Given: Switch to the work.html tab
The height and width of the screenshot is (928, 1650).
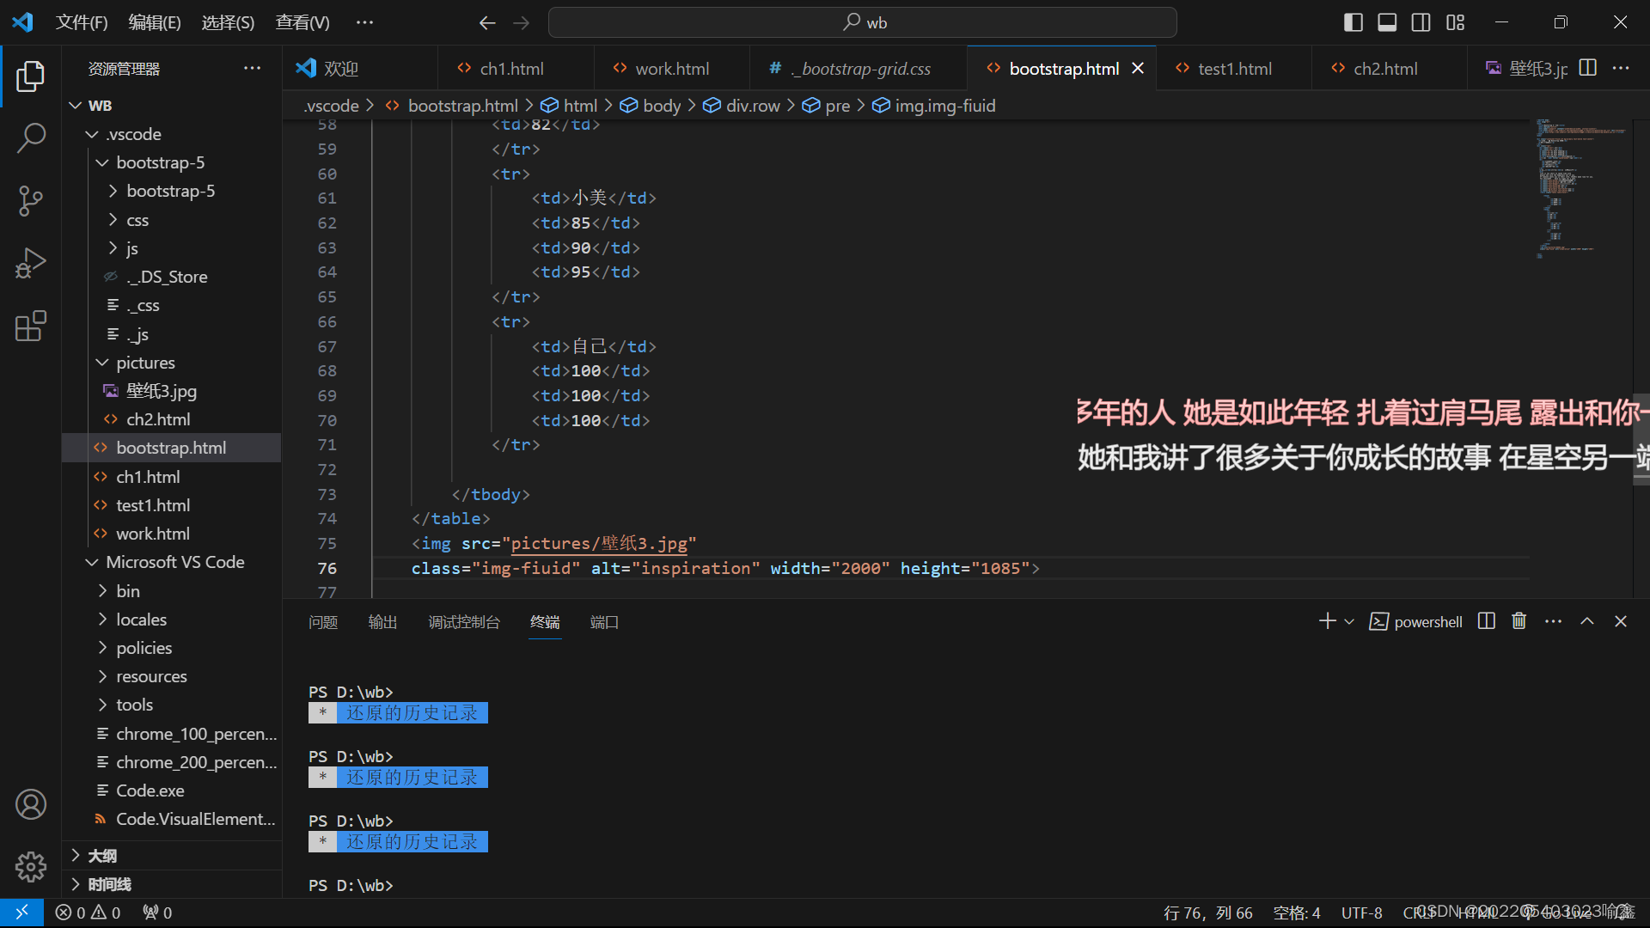Looking at the screenshot, I should click(x=671, y=69).
